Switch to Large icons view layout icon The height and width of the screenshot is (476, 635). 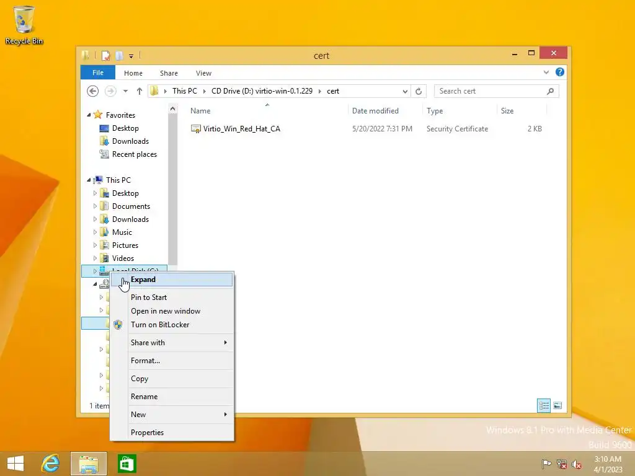click(557, 405)
